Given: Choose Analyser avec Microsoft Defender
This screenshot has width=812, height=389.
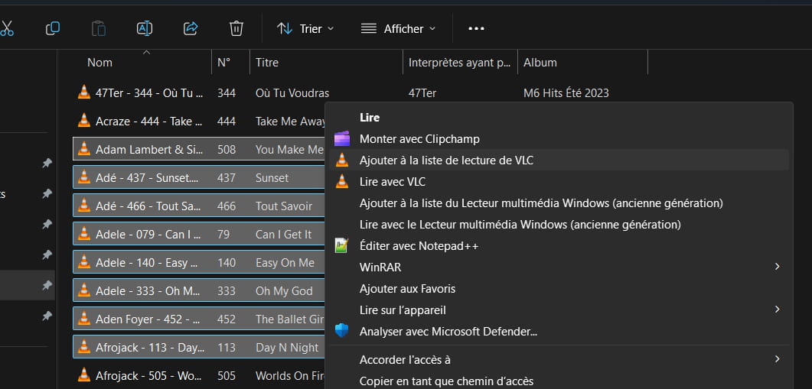Looking at the screenshot, I should (x=559, y=331).
